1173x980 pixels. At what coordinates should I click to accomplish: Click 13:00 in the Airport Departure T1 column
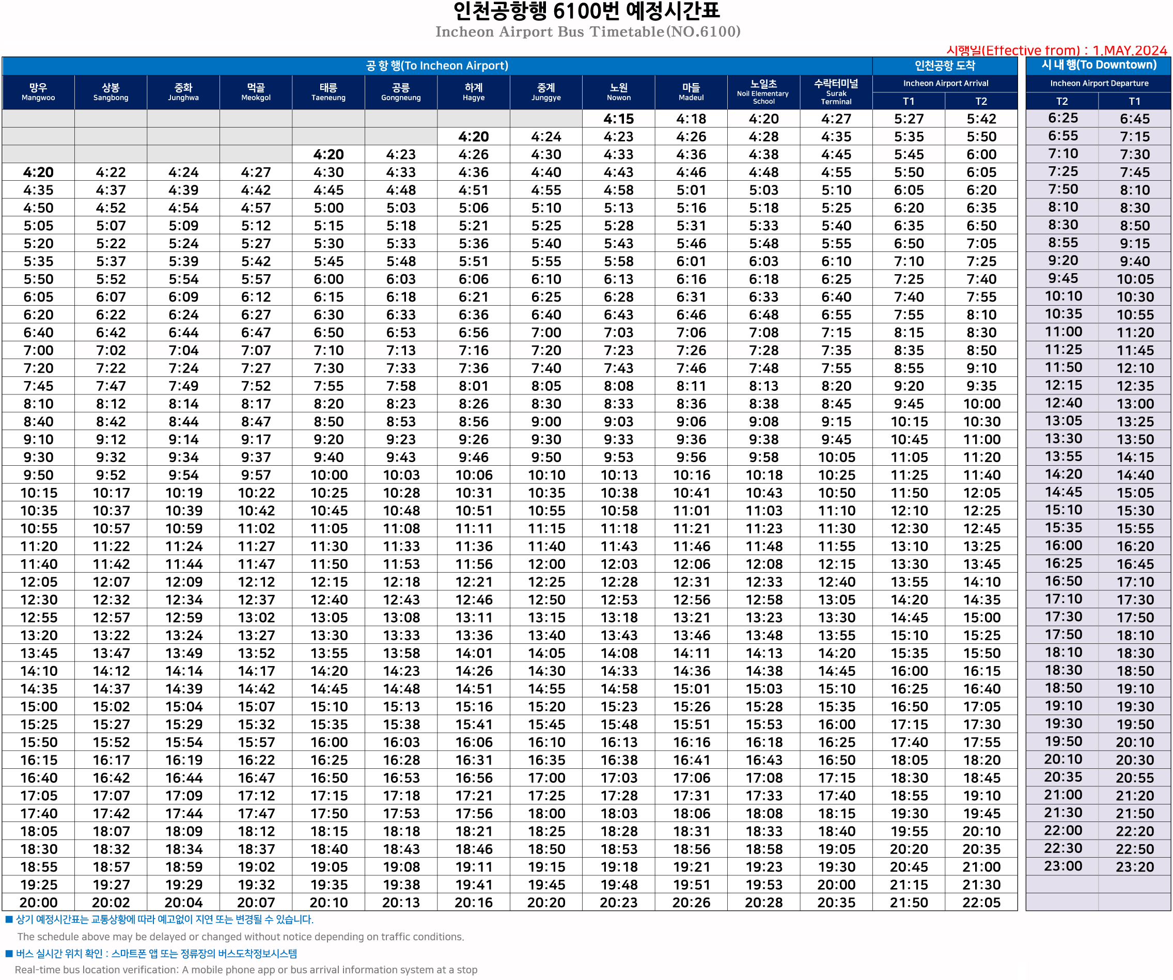[x=1135, y=404]
